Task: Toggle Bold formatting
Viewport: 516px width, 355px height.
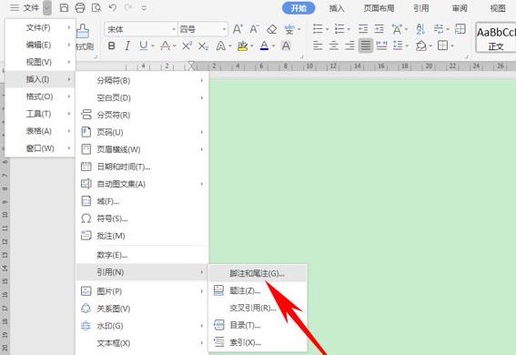Action: pos(112,46)
